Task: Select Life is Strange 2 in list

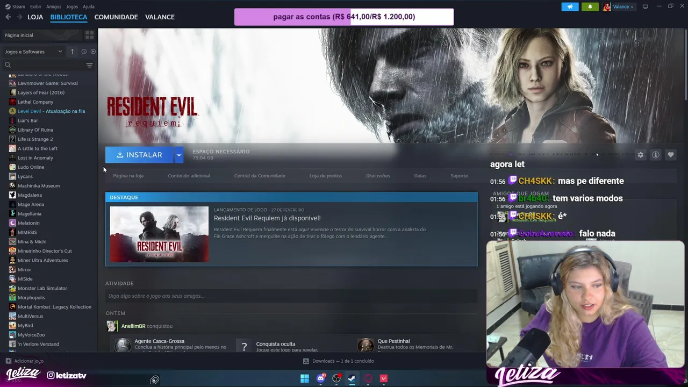Action: click(35, 139)
